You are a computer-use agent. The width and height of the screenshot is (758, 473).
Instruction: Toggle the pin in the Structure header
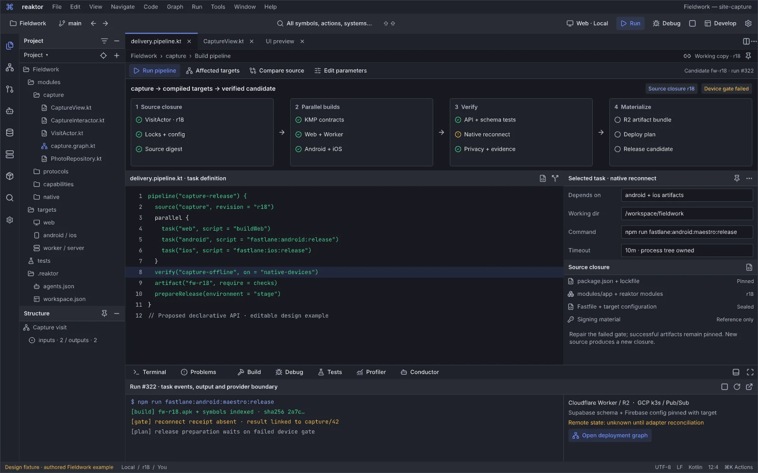[104, 313]
